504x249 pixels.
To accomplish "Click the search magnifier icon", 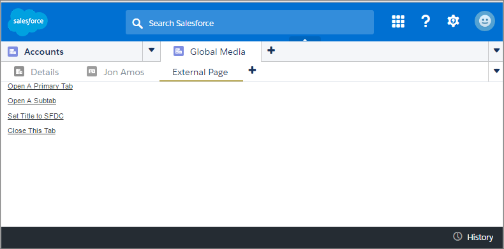I will pos(137,24).
